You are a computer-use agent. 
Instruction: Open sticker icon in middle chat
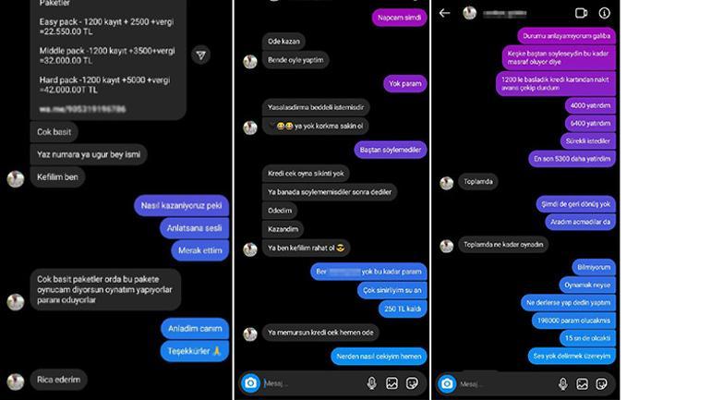[412, 383]
